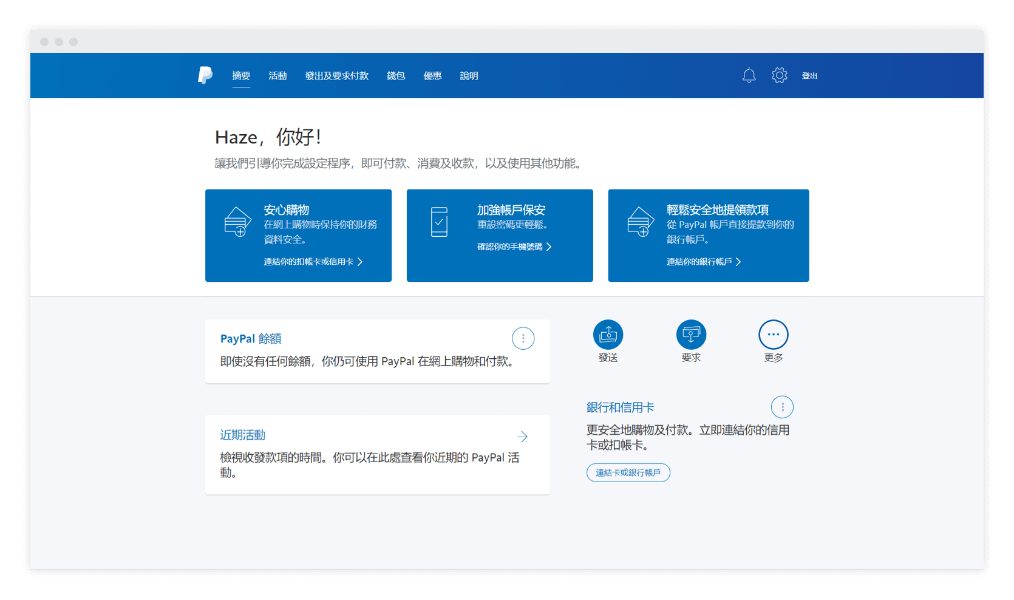Expand 銀行和信用卡 three-dot menu
This screenshot has width=1014, height=600.
[782, 407]
